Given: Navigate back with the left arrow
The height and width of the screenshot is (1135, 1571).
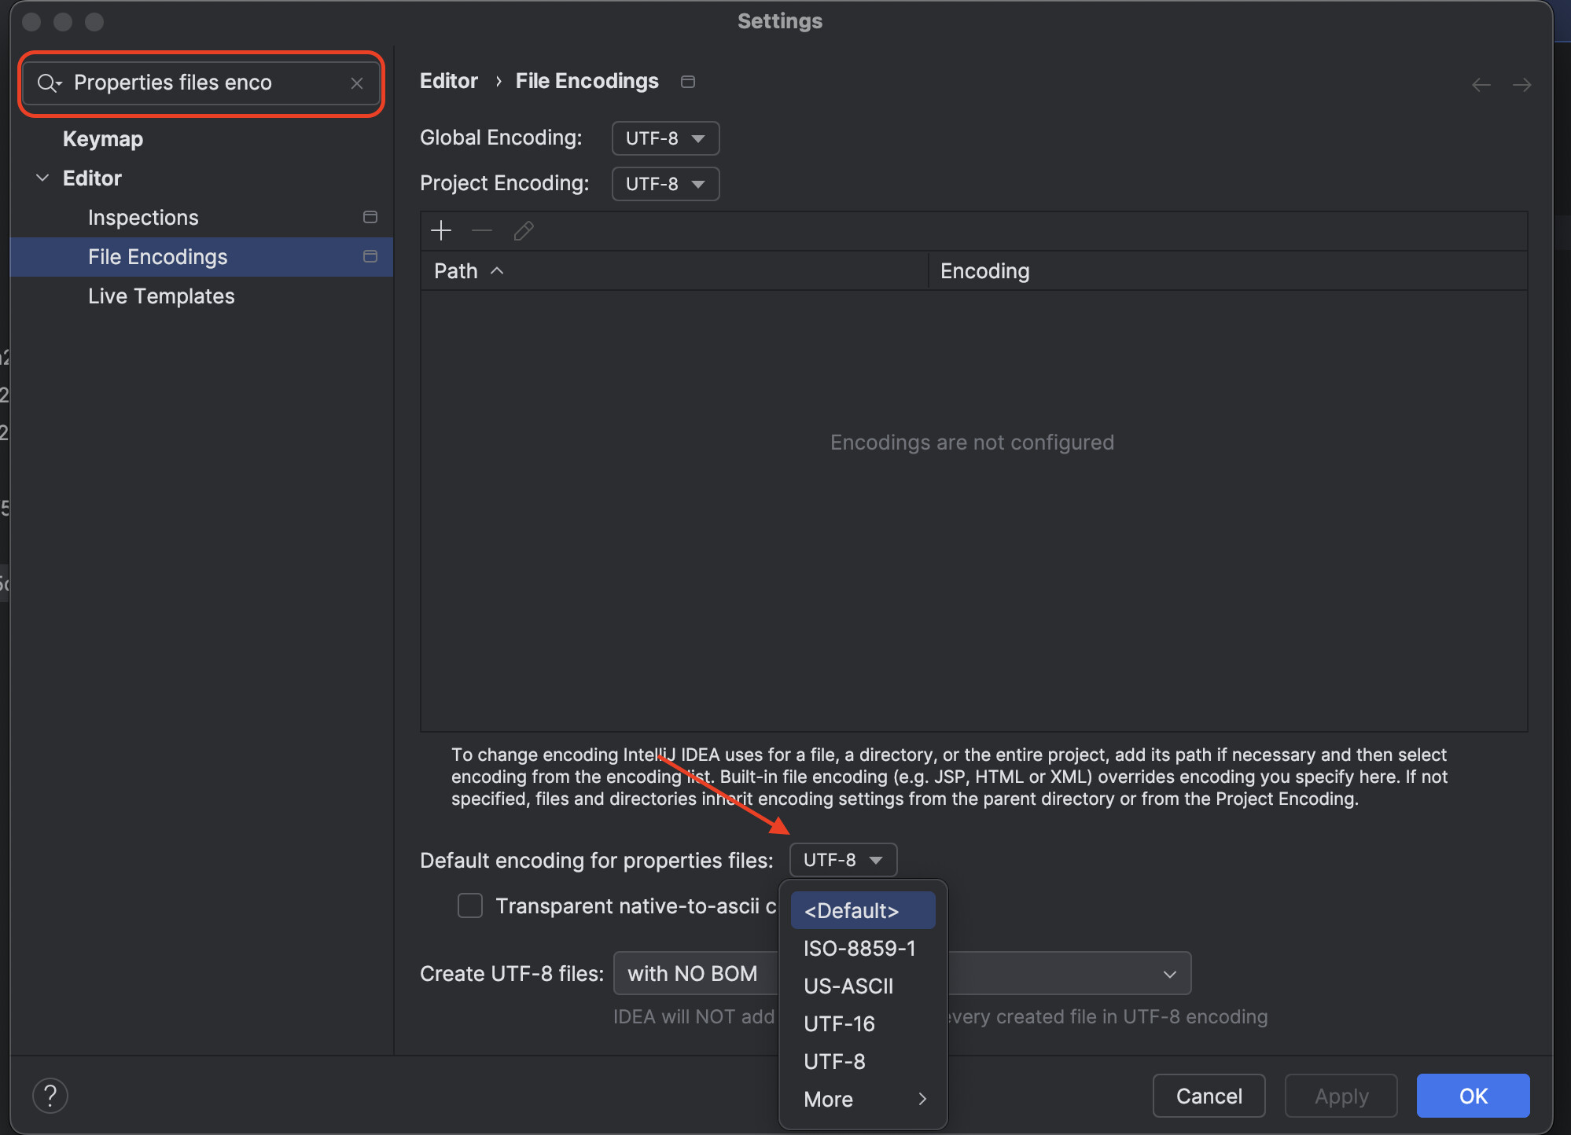Looking at the screenshot, I should click(x=1481, y=84).
